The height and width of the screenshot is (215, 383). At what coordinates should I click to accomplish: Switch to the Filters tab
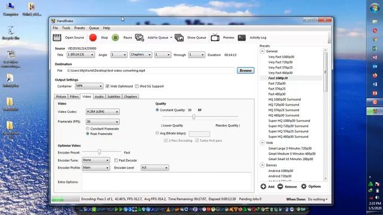[74, 97]
